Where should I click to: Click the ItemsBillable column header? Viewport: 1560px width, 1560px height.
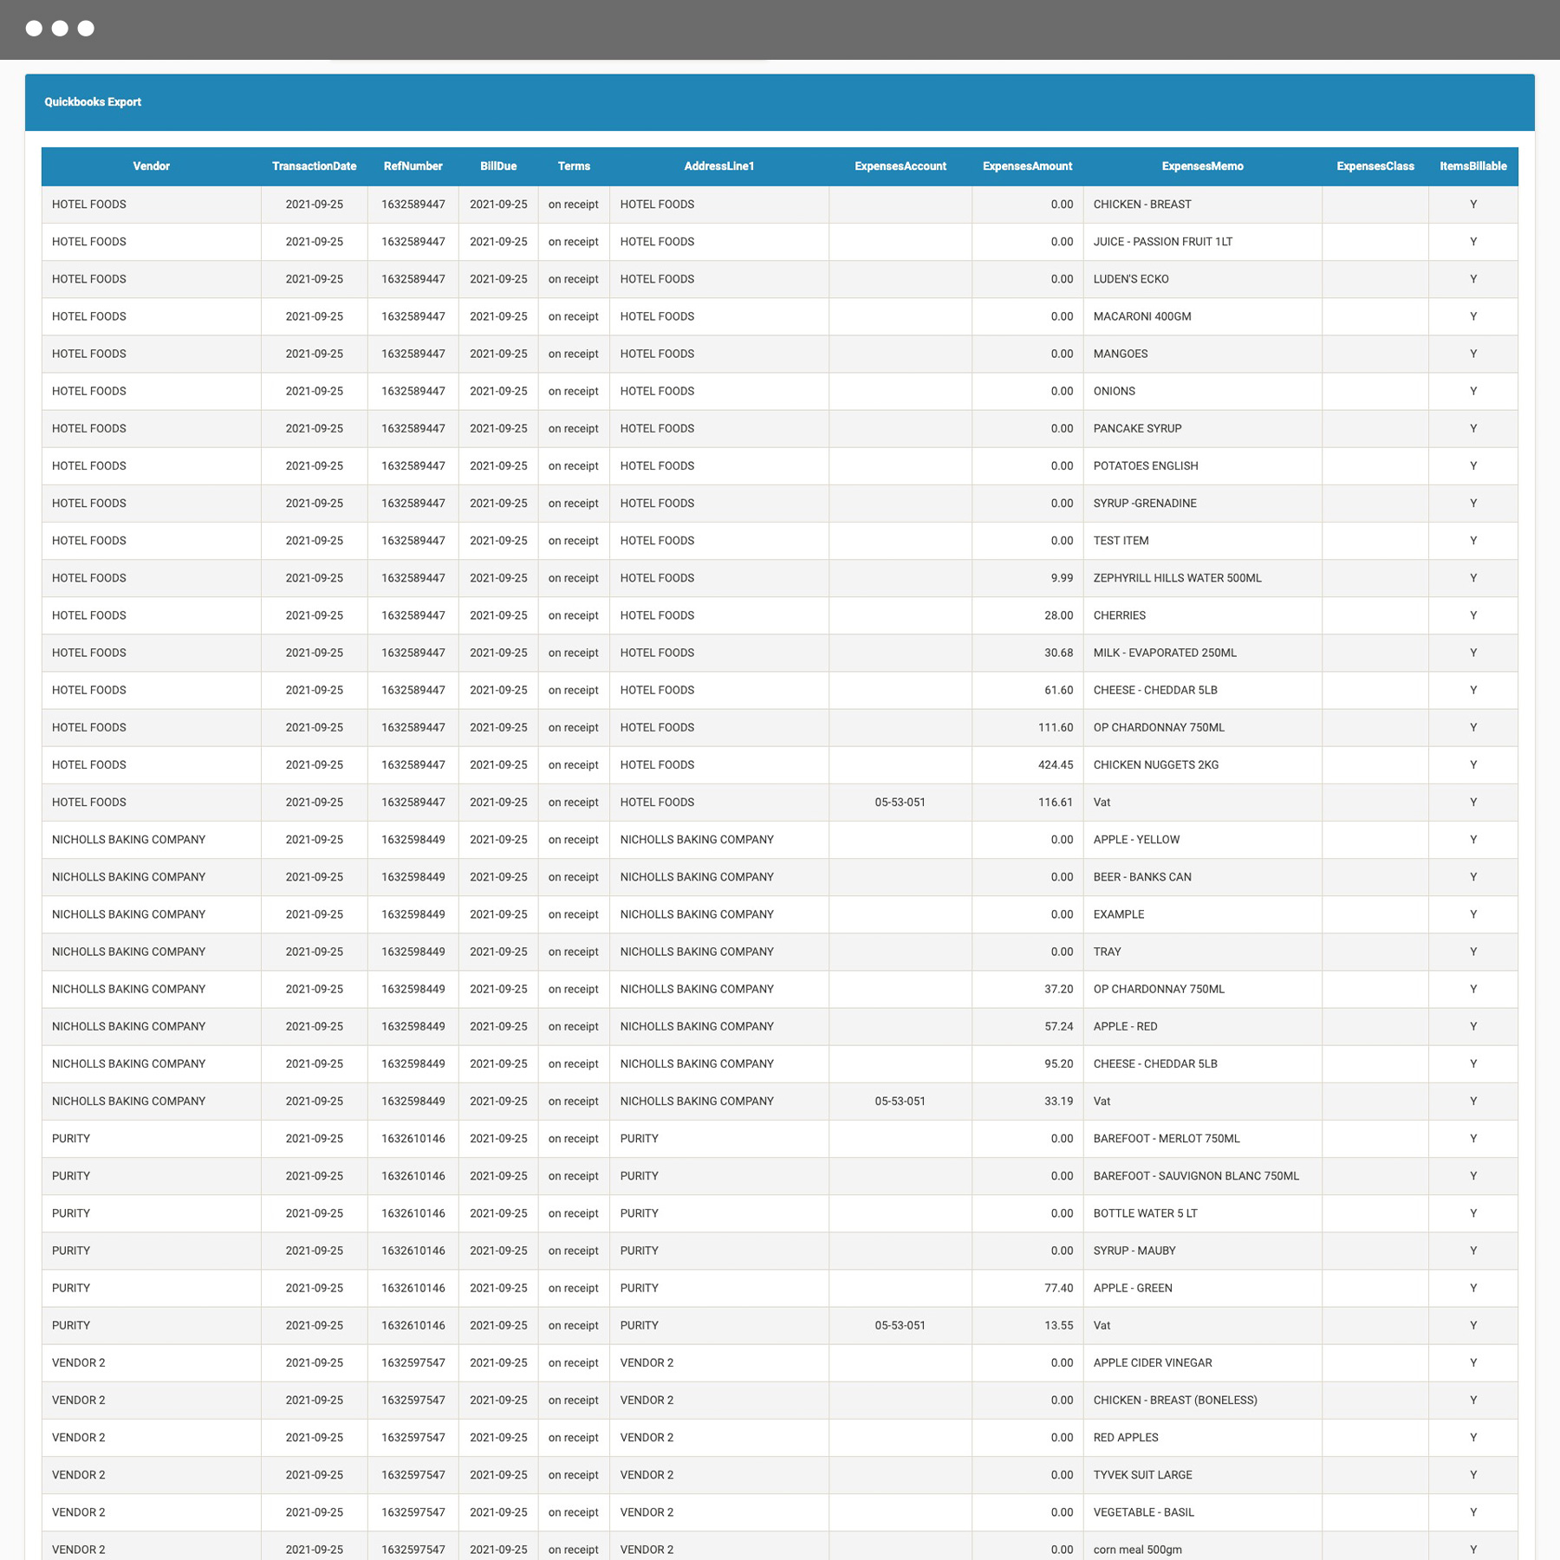[x=1472, y=166]
